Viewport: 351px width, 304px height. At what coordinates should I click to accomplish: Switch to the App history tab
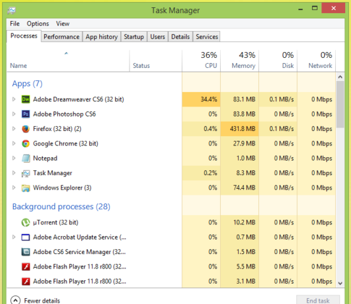pyautogui.click(x=102, y=36)
